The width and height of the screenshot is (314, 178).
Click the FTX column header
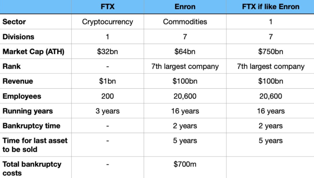click(107, 7)
